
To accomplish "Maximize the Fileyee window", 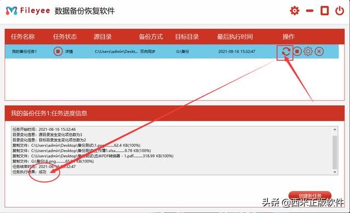I will pyautogui.click(x=324, y=10).
